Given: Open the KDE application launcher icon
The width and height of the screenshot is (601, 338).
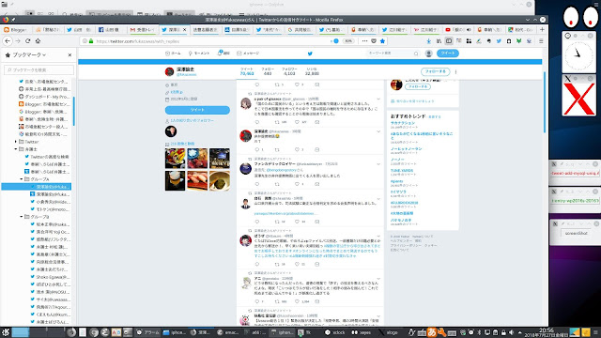Looking at the screenshot, I should [5, 332].
